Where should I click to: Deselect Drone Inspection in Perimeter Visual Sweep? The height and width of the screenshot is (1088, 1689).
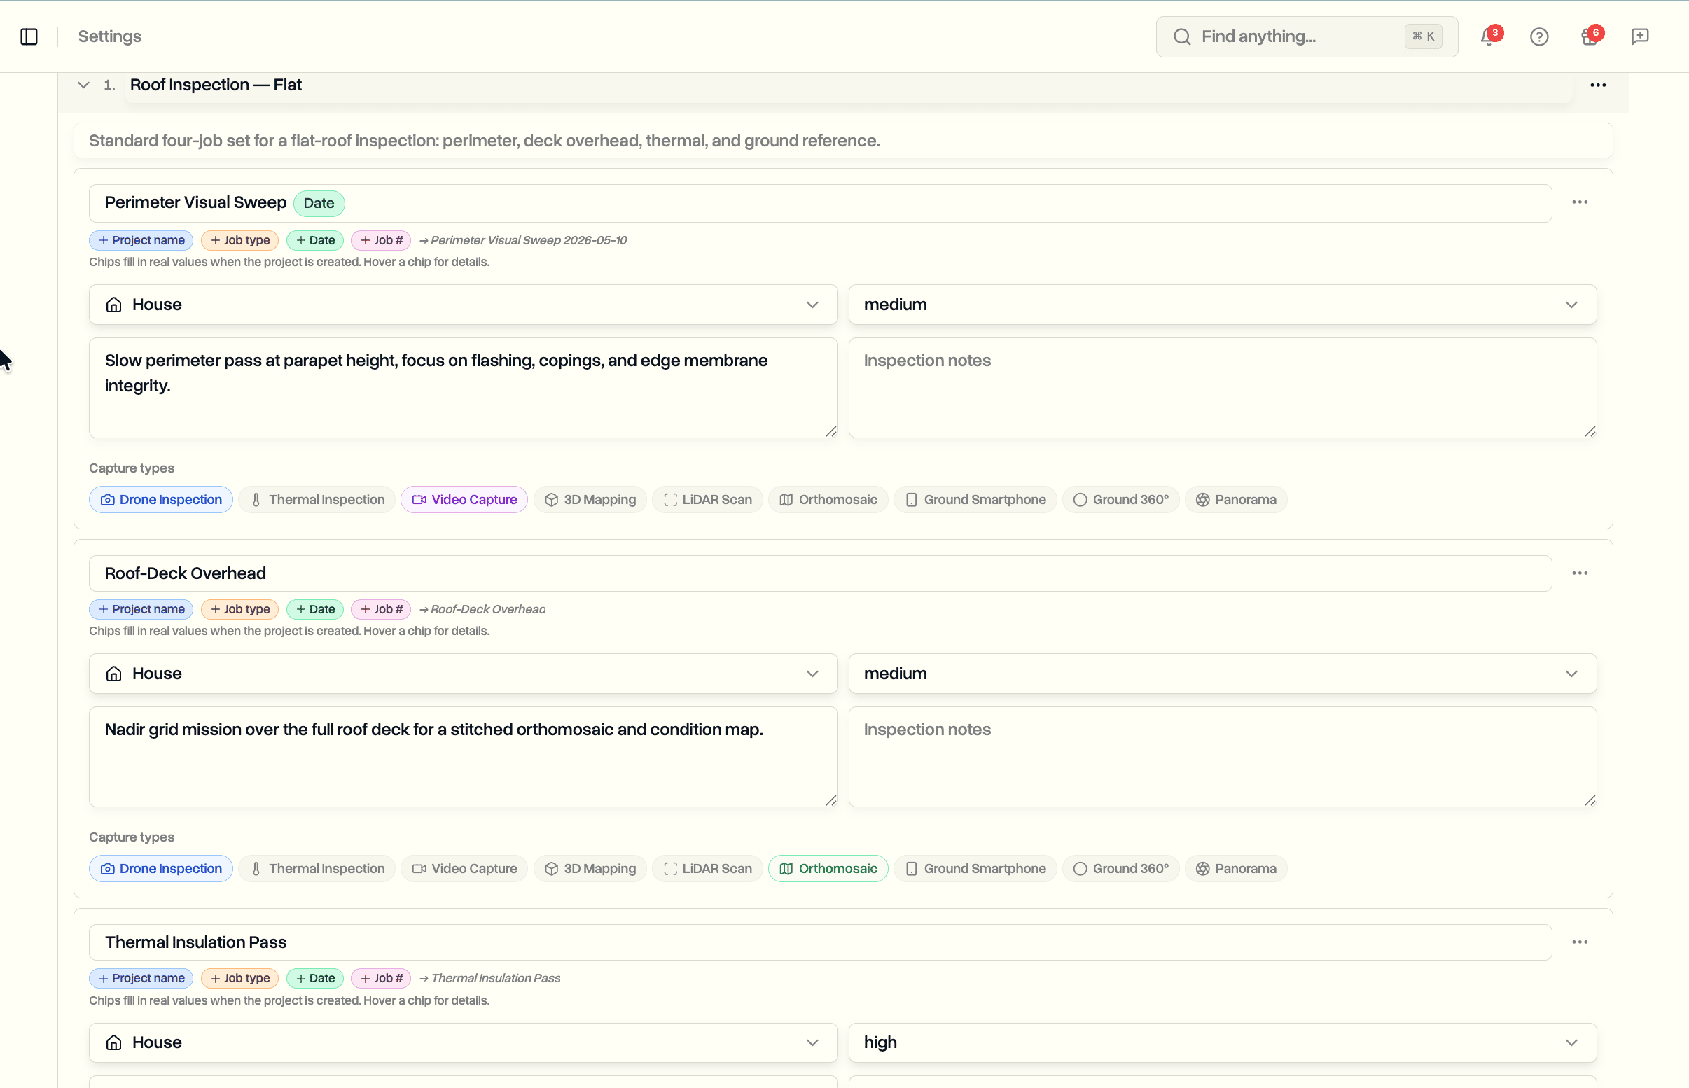[x=161, y=499]
